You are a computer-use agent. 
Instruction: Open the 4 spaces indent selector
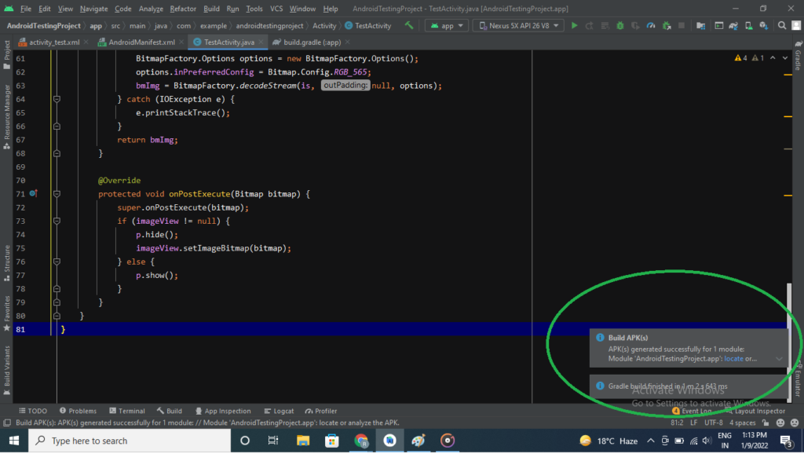(743, 423)
